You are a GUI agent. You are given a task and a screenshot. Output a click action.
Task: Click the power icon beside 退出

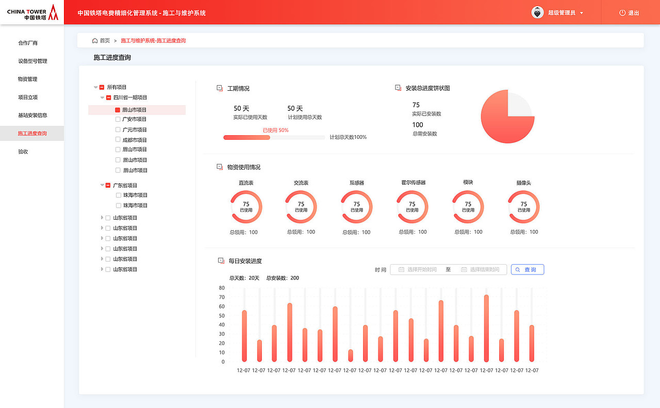(622, 13)
